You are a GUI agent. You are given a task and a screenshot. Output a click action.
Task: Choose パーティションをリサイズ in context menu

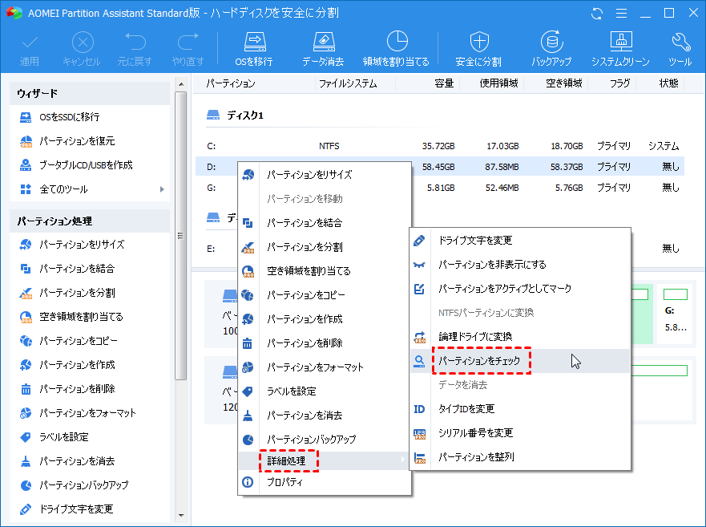(325, 175)
